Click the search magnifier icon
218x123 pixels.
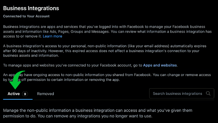click(208, 93)
